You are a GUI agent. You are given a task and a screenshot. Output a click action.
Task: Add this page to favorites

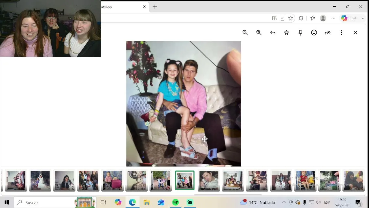[x=291, y=18]
